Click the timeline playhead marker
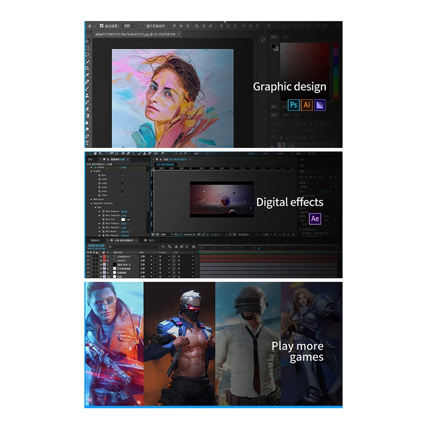The height and width of the screenshot is (427, 427). (259, 248)
